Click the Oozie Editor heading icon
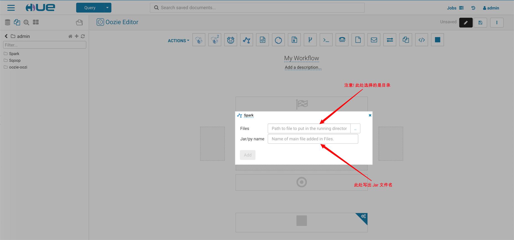514x240 pixels. pos(100,22)
